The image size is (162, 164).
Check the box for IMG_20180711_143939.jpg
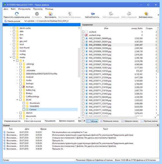[83, 74]
